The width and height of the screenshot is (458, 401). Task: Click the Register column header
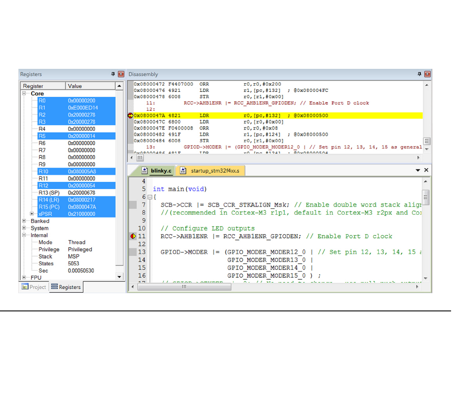(43, 86)
